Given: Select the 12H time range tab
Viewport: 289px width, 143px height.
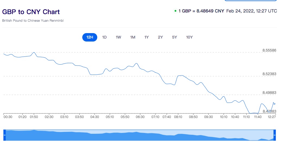Looking at the screenshot, I should coord(90,37).
